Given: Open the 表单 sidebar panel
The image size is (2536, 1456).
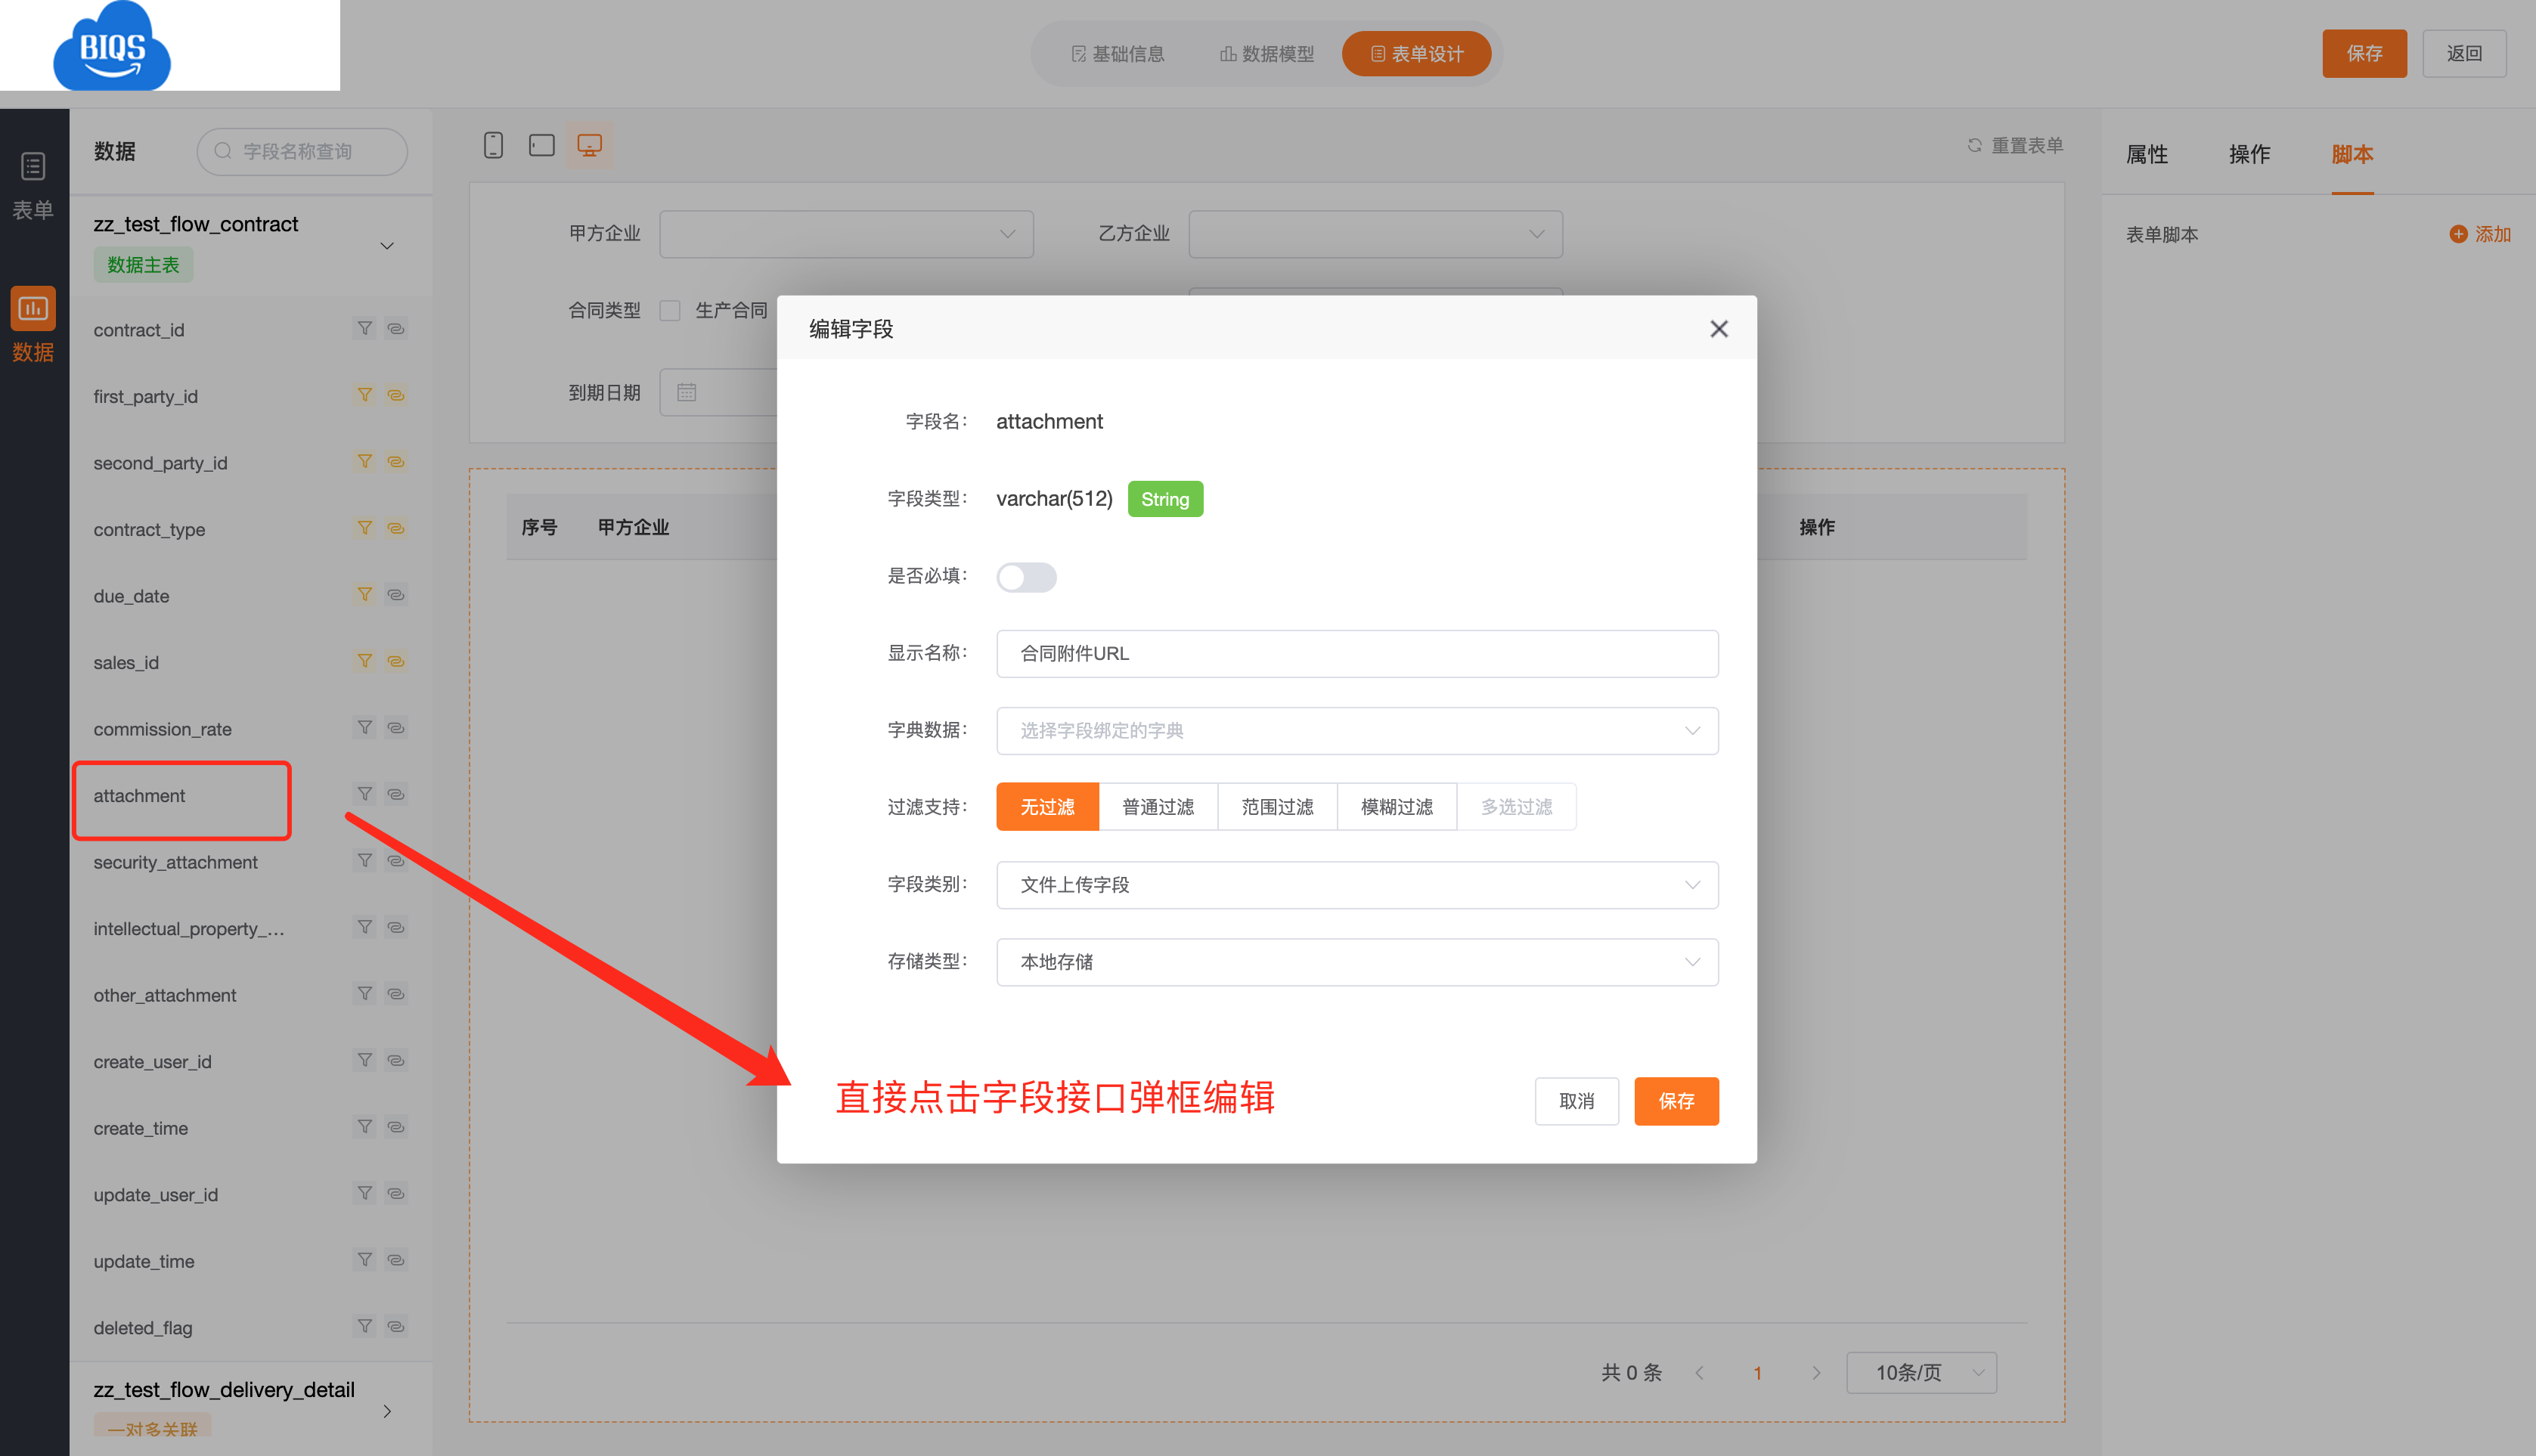Looking at the screenshot, I should click(x=33, y=186).
